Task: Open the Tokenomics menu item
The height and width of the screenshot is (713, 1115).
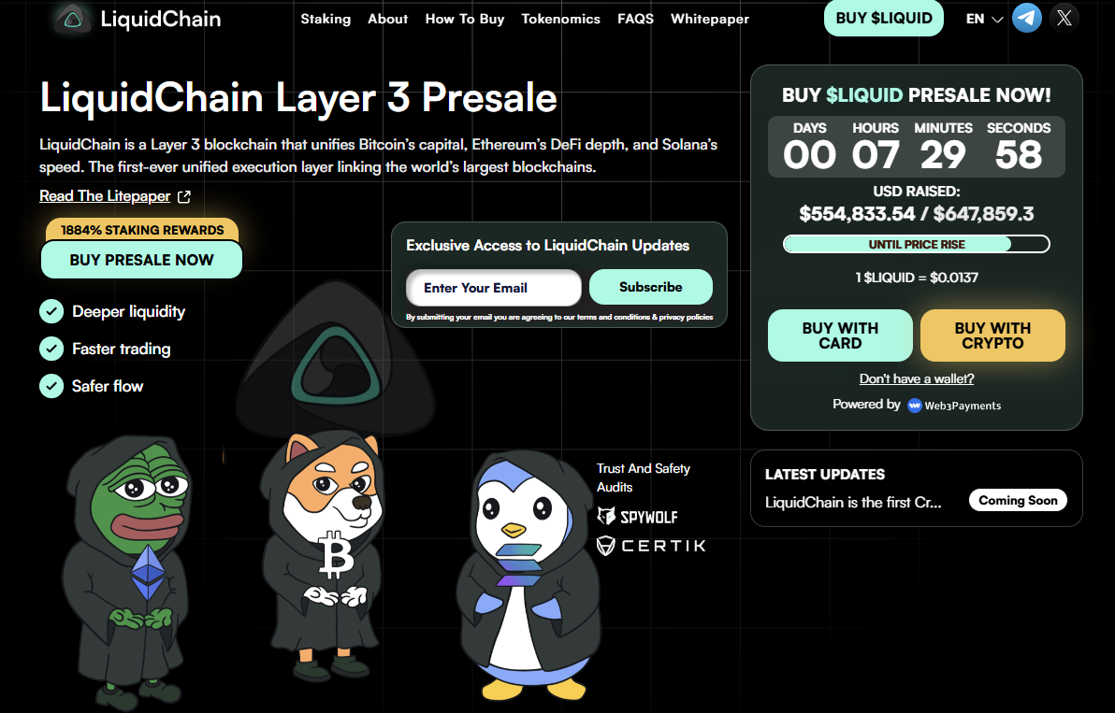Action: [x=560, y=20]
